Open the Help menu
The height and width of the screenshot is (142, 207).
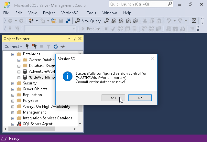point(127,13)
